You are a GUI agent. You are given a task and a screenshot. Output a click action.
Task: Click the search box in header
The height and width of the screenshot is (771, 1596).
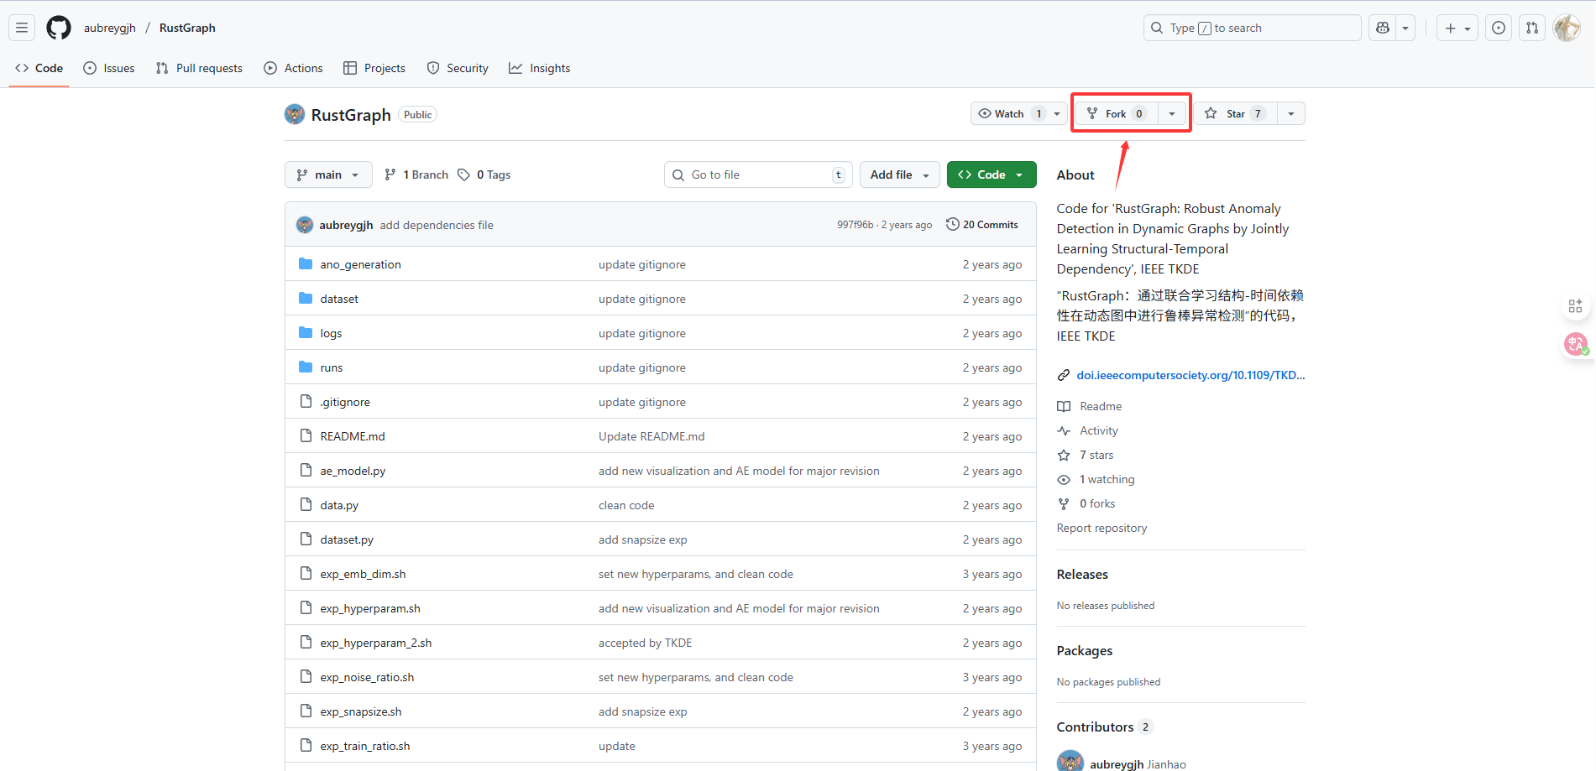(1252, 28)
